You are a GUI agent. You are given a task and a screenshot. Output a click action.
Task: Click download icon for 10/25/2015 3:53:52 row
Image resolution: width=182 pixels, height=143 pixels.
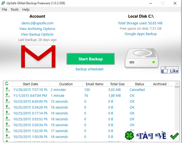8,119
